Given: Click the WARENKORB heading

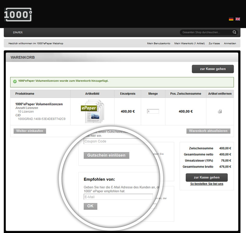Looking at the screenshot, I should click(x=22, y=57).
